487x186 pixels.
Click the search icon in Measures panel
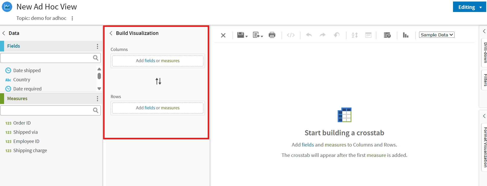(96, 110)
